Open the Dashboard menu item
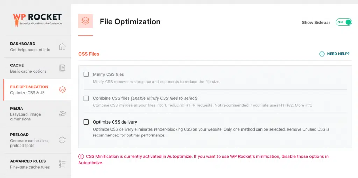358x178 pixels. (x=38, y=46)
